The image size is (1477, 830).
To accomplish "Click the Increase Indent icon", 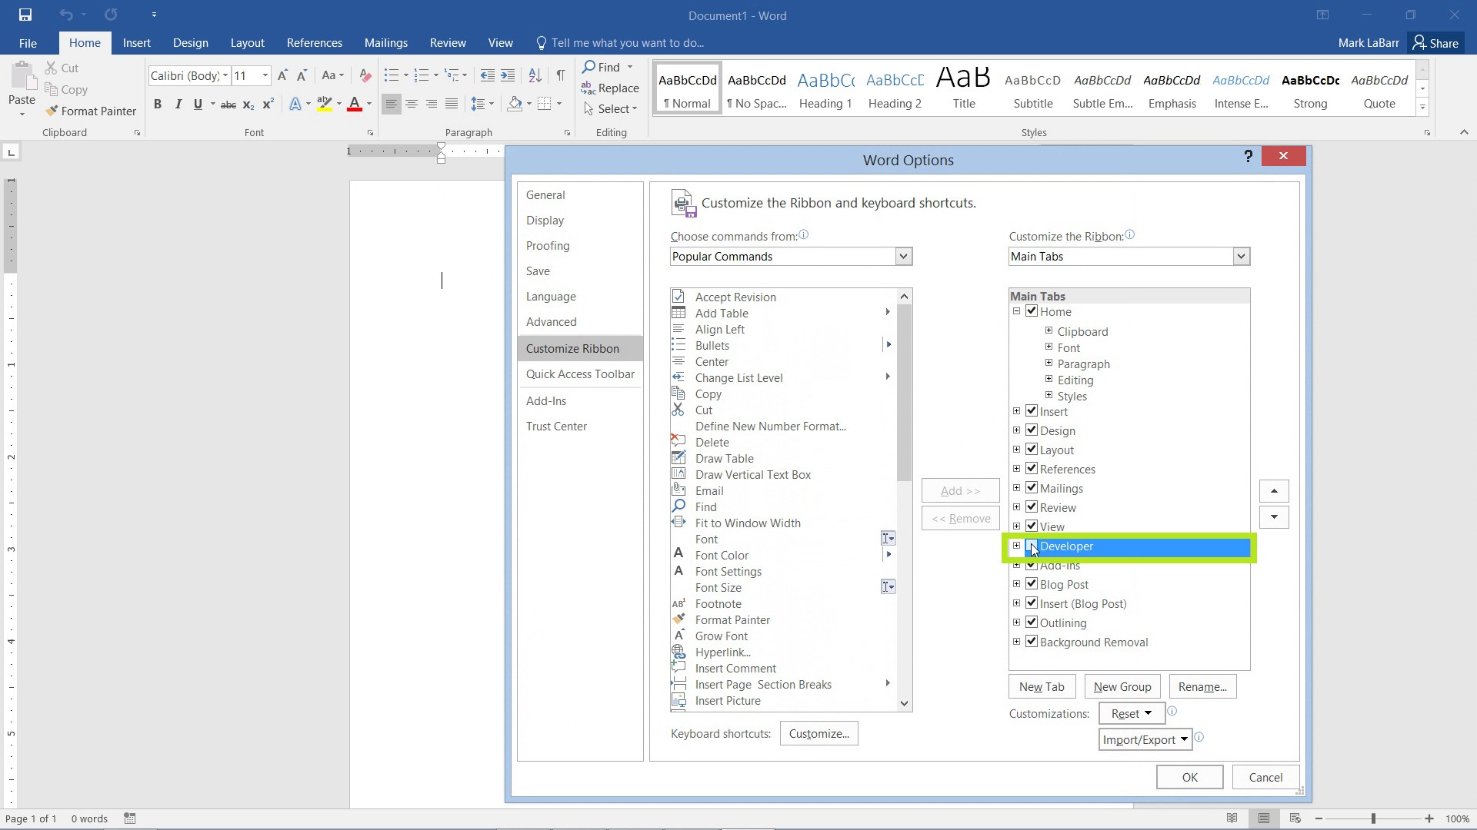I will point(508,75).
